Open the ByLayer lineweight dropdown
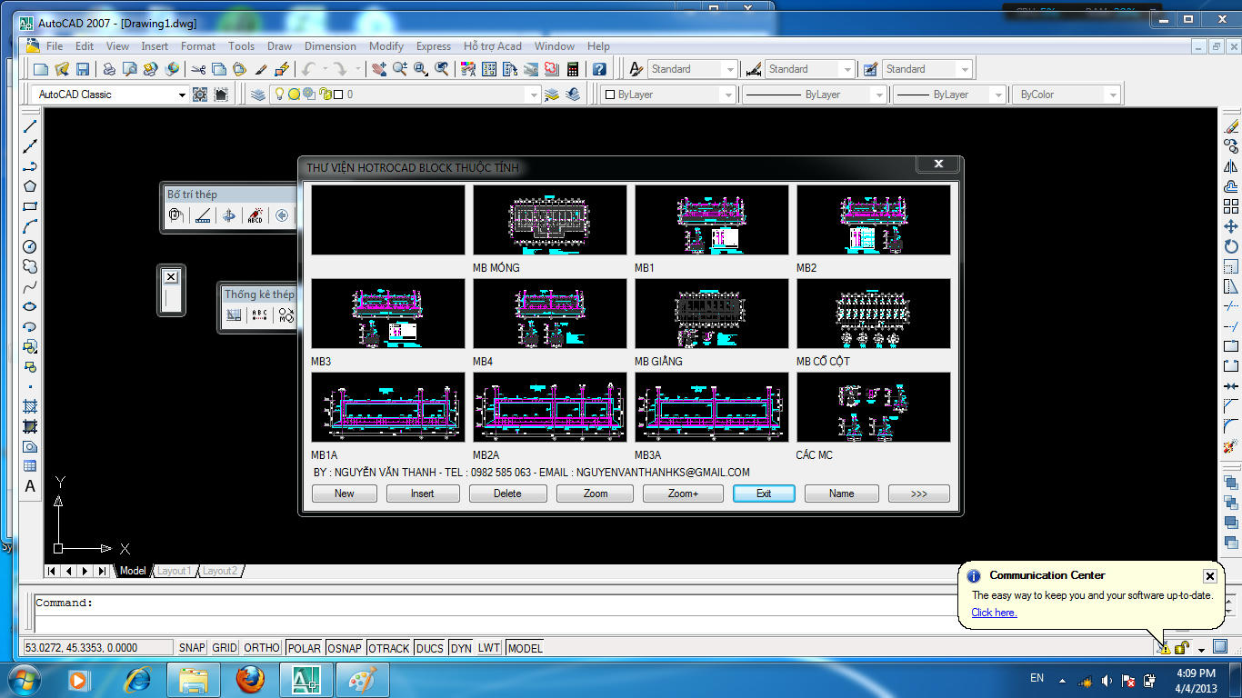 (998, 95)
